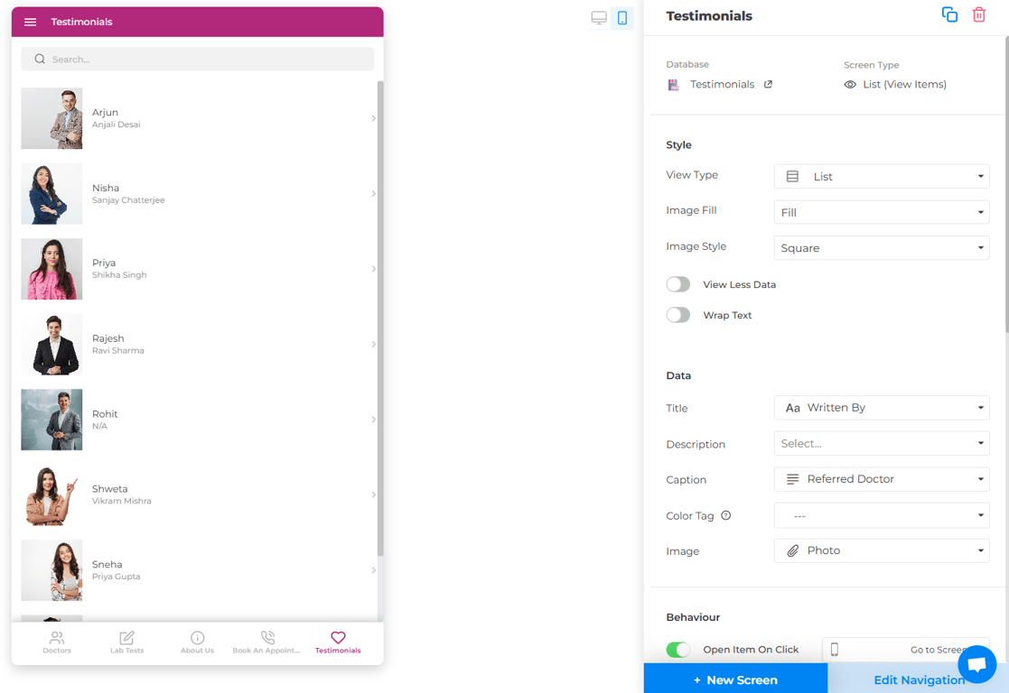This screenshot has width=1009, height=693.
Task: Click the caption Anjali Desai
Action: [x=116, y=125]
